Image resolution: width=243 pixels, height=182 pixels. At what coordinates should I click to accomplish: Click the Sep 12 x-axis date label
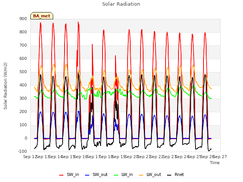click(x=30, y=157)
